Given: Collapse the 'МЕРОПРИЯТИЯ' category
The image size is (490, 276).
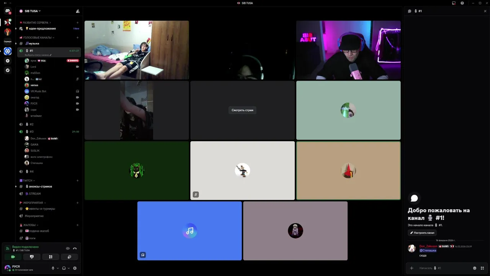Looking at the screenshot, I should point(33,203).
